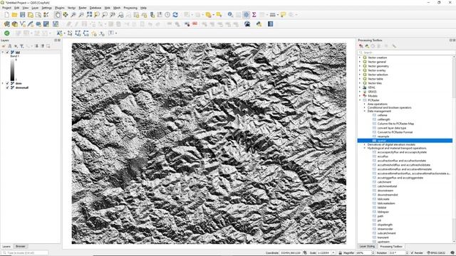Click the Statistical Summary sigma icon
The width and height of the screenshot is (456, 256).
click(x=254, y=15)
